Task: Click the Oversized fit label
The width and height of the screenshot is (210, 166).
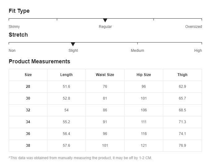Action: 193,27
